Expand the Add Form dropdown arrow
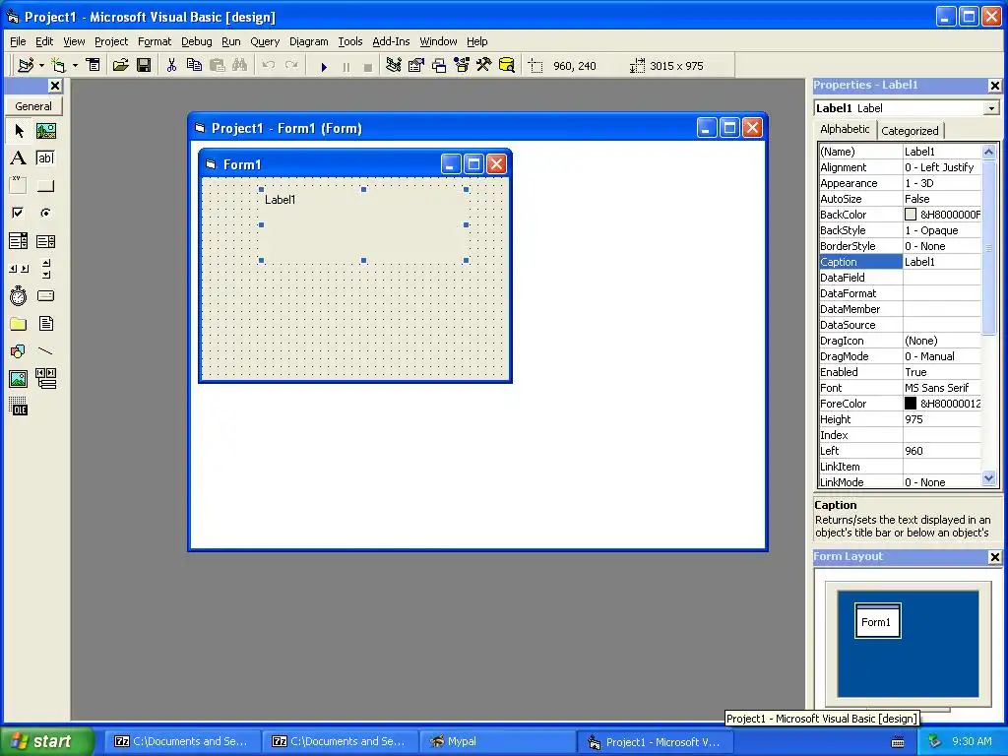Image resolution: width=1008 pixels, height=756 pixels. [x=75, y=66]
